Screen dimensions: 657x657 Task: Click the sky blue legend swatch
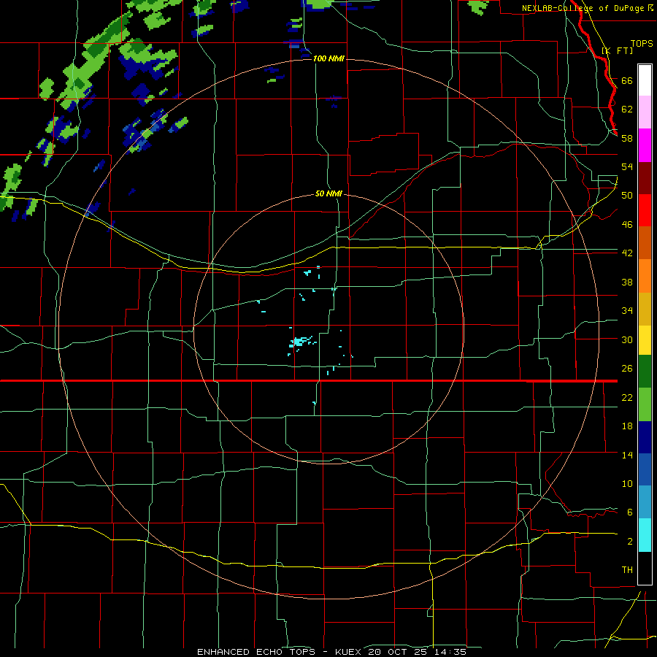[645, 502]
